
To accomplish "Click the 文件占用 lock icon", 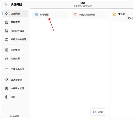I will 7,59.
